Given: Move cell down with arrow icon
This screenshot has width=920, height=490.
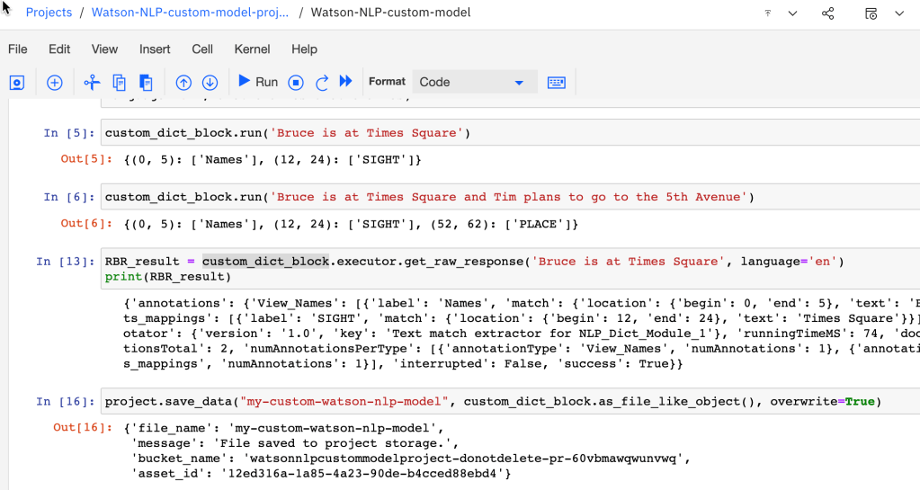Looking at the screenshot, I should (210, 82).
